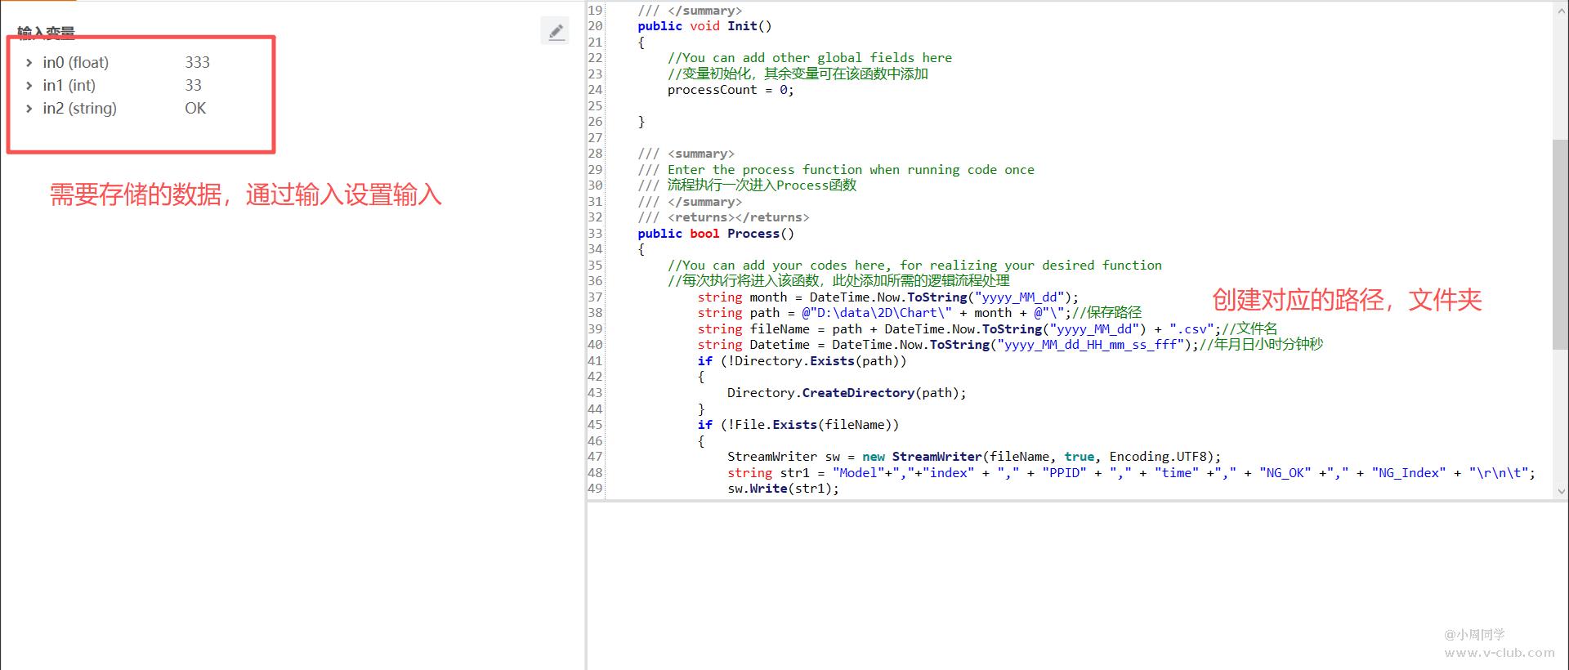Expand the in1 (int) variable chevron
This screenshot has width=1569, height=670.
tap(29, 86)
